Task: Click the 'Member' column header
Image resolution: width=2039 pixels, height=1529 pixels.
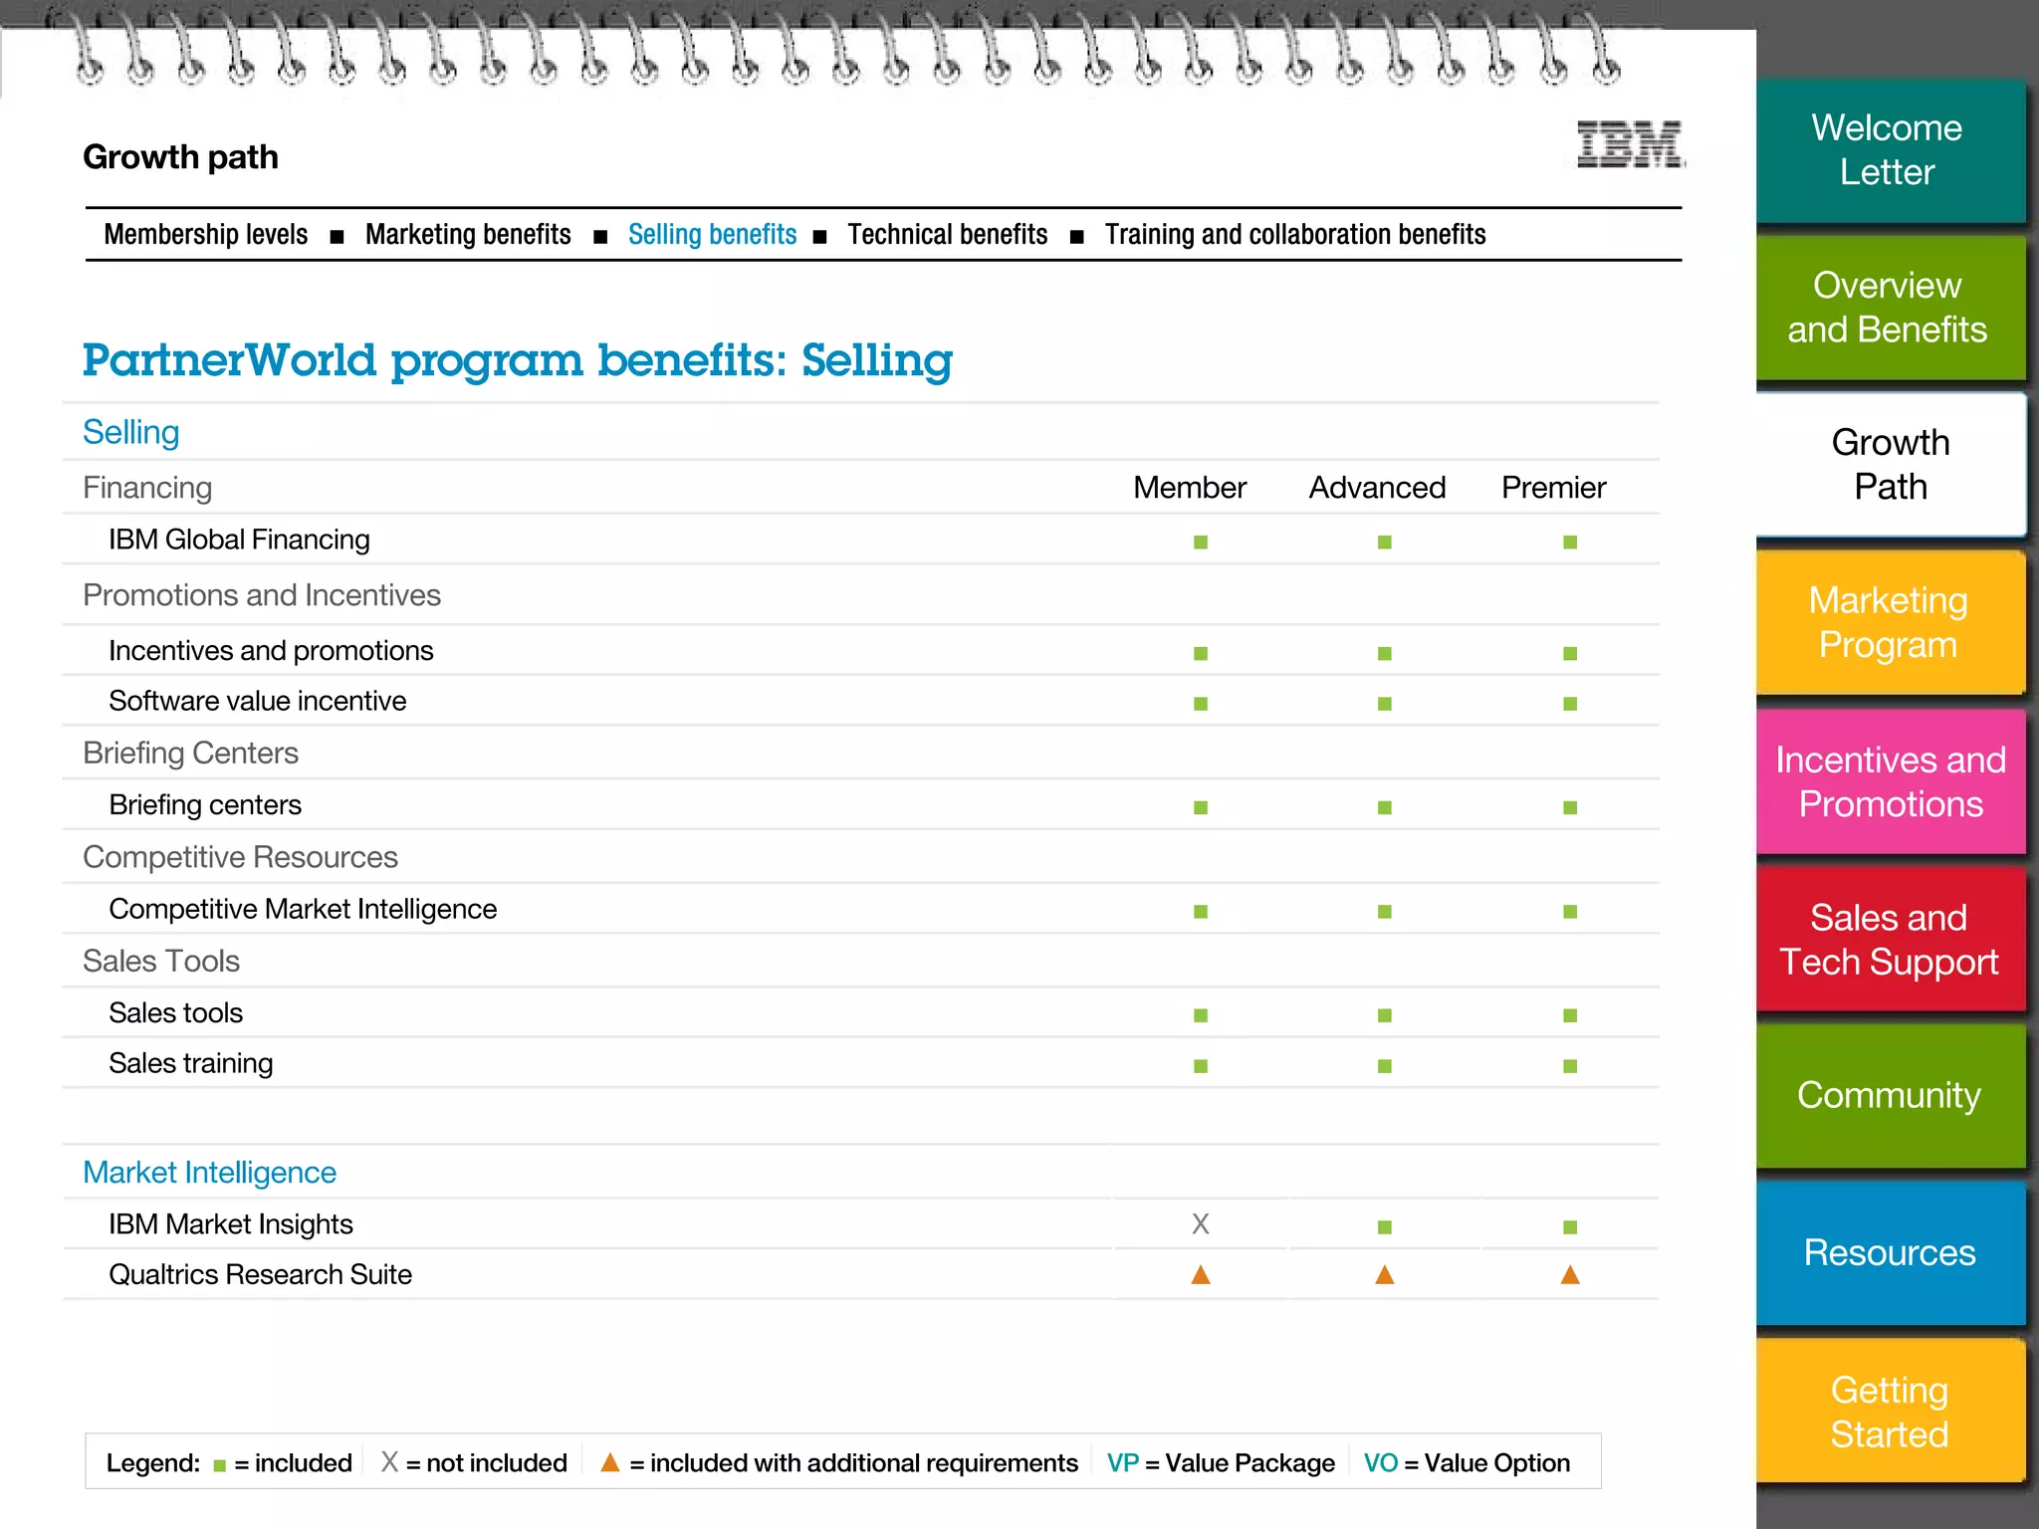Action: (x=1190, y=488)
